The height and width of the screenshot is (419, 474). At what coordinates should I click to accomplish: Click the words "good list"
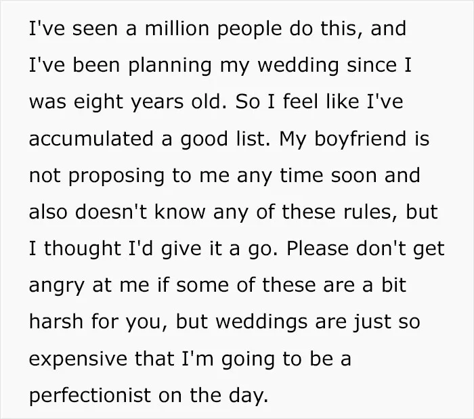pos(224,140)
